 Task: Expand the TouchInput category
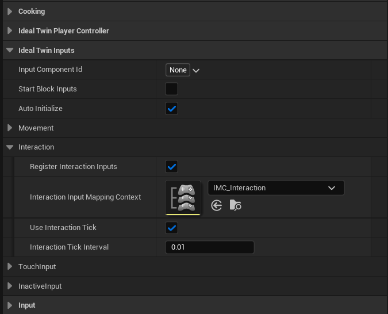point(10,267)
